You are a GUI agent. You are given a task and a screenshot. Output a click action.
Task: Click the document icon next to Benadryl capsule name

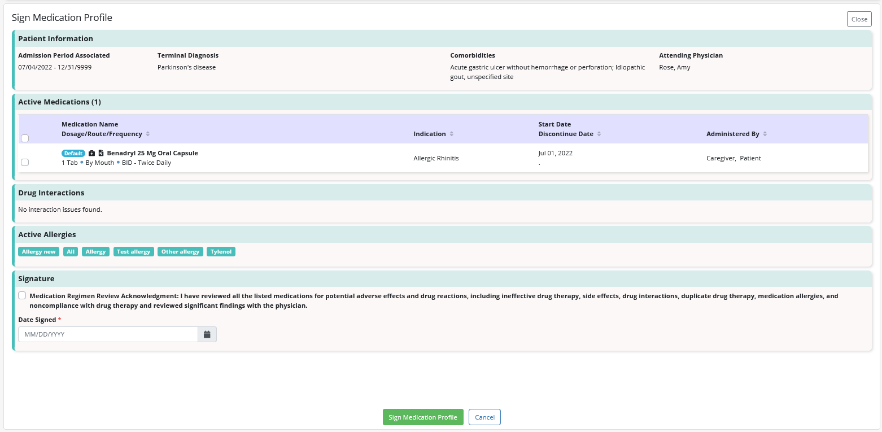coord(101,152)
